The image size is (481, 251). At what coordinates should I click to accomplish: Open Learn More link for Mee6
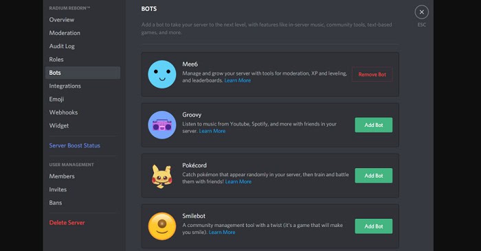238,80
